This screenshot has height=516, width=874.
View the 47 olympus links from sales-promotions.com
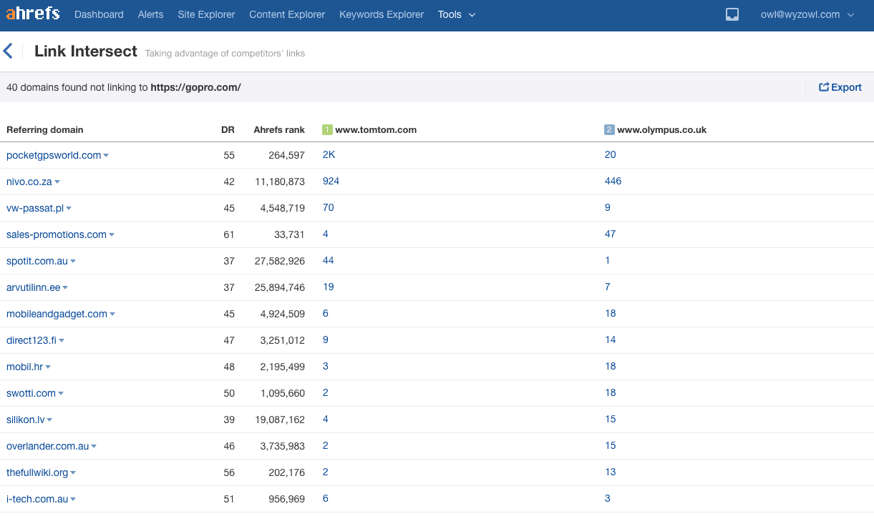tap(610, 234)
